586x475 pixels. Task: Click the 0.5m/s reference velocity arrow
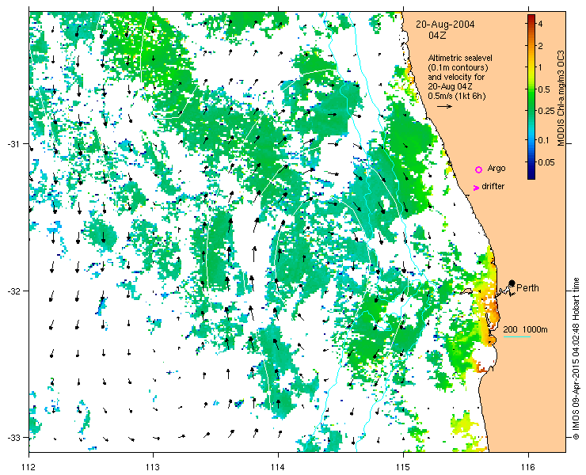point(445,107)
